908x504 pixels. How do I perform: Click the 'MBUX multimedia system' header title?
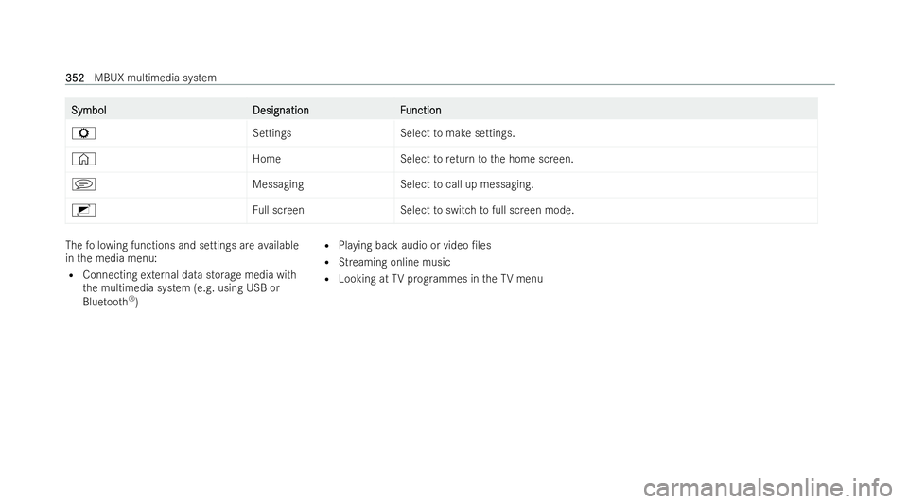pos(155,78)
